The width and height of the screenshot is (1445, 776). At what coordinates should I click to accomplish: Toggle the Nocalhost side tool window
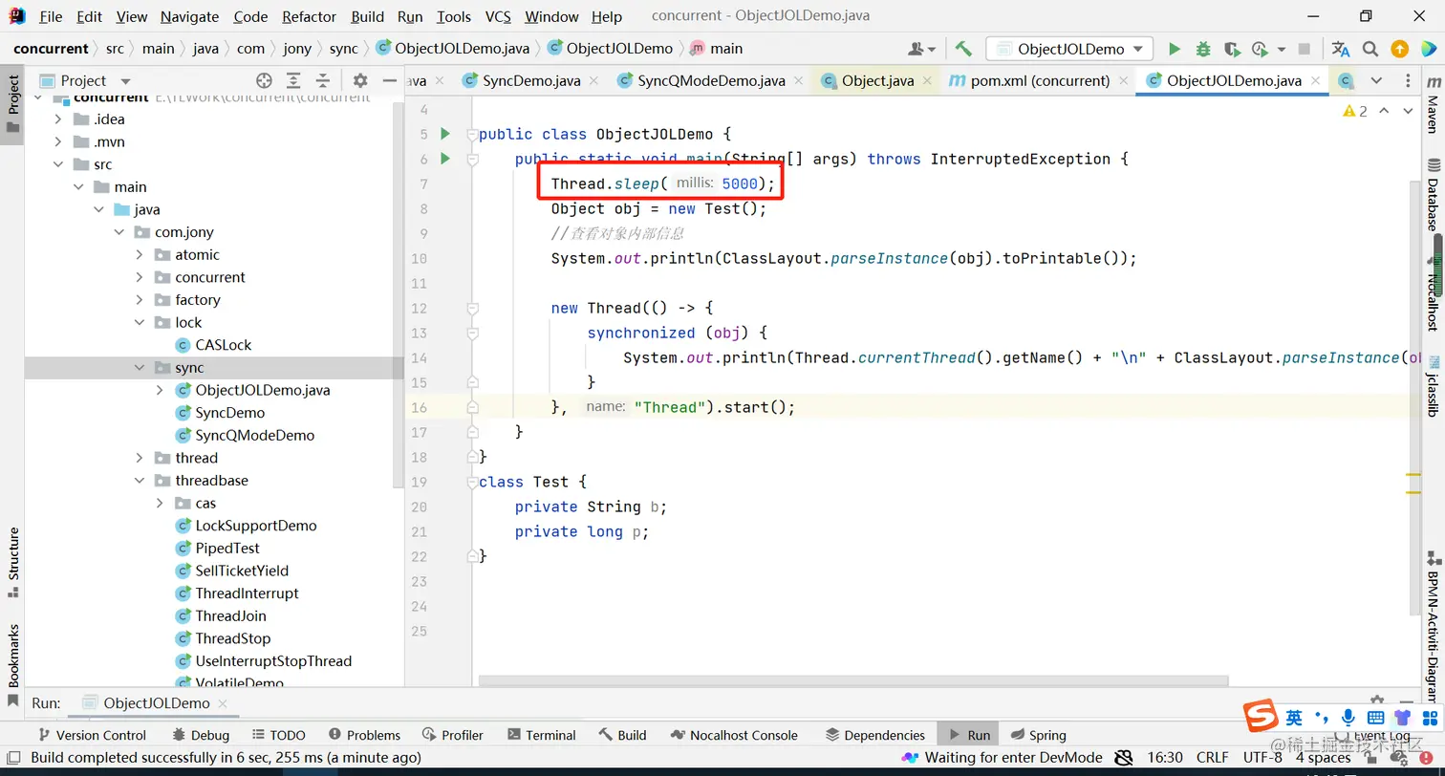(1432, 294)
